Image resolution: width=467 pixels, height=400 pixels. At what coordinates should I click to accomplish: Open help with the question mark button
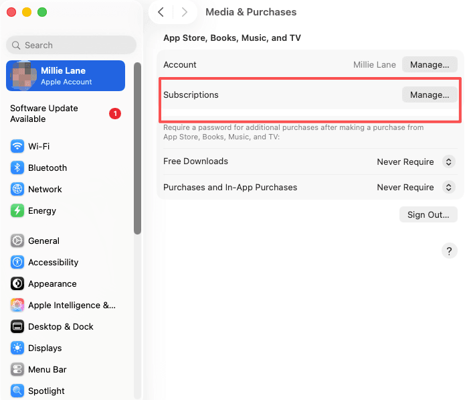pyautogui.click(x=449, y=251)
